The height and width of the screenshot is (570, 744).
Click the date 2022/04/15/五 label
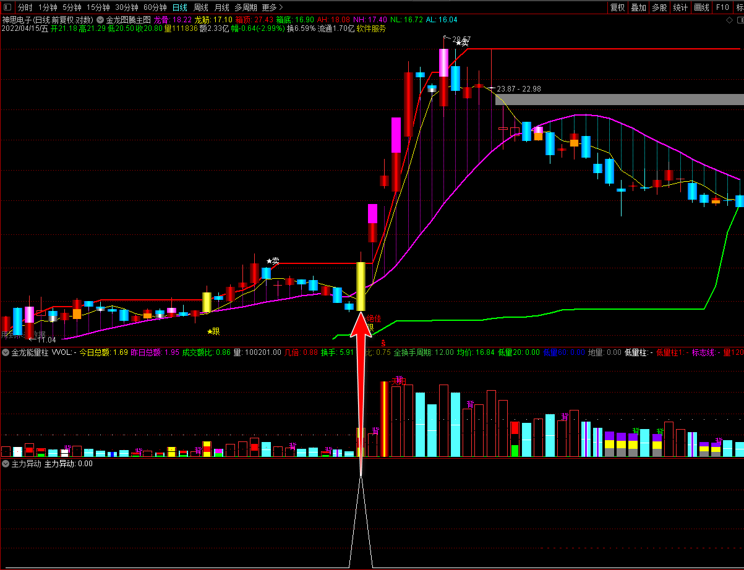tap(25, 28)
